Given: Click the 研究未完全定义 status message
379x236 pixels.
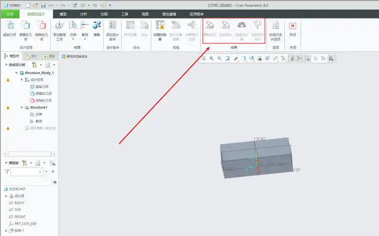Looking at the screenshot, I should click(x=74, y=56).
